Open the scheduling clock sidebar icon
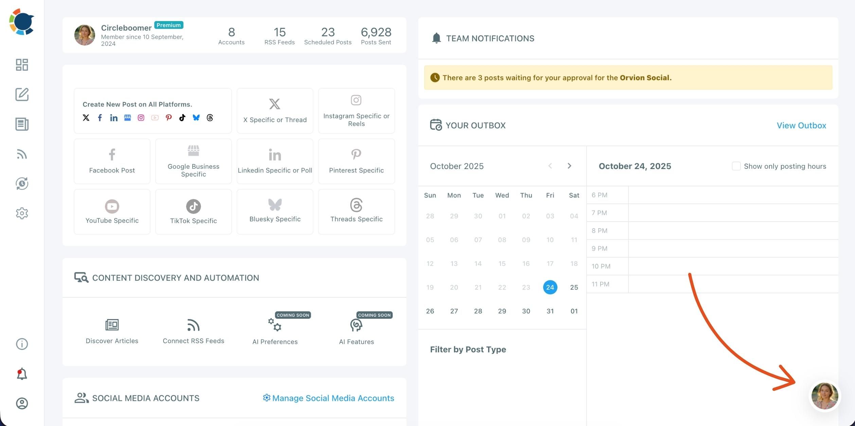The height and width of the screenshot is (426, 855). coord(22,184)
